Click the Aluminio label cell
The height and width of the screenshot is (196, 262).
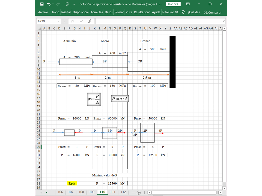pyautogui.click(x=69, y=41)
